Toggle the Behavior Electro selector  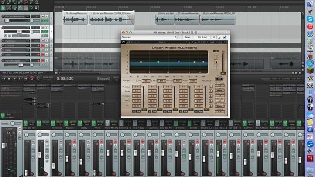pos(220,106)
